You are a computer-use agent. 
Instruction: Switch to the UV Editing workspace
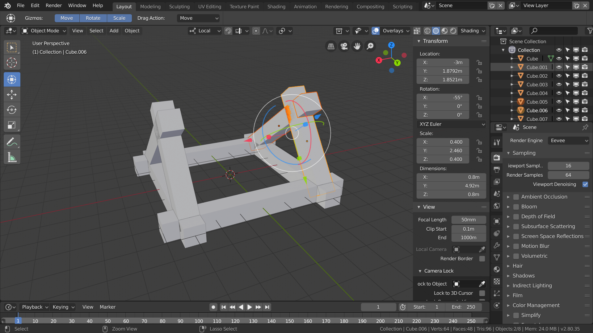(210, 6)
